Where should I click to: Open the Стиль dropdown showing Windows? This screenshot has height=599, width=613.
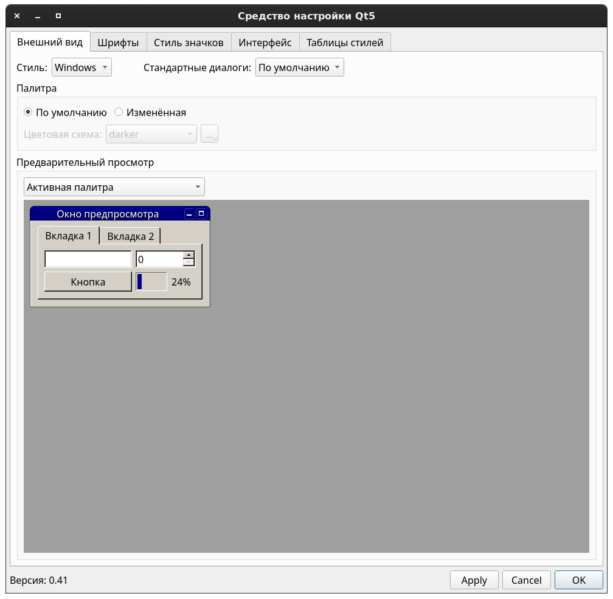(81, 67)
